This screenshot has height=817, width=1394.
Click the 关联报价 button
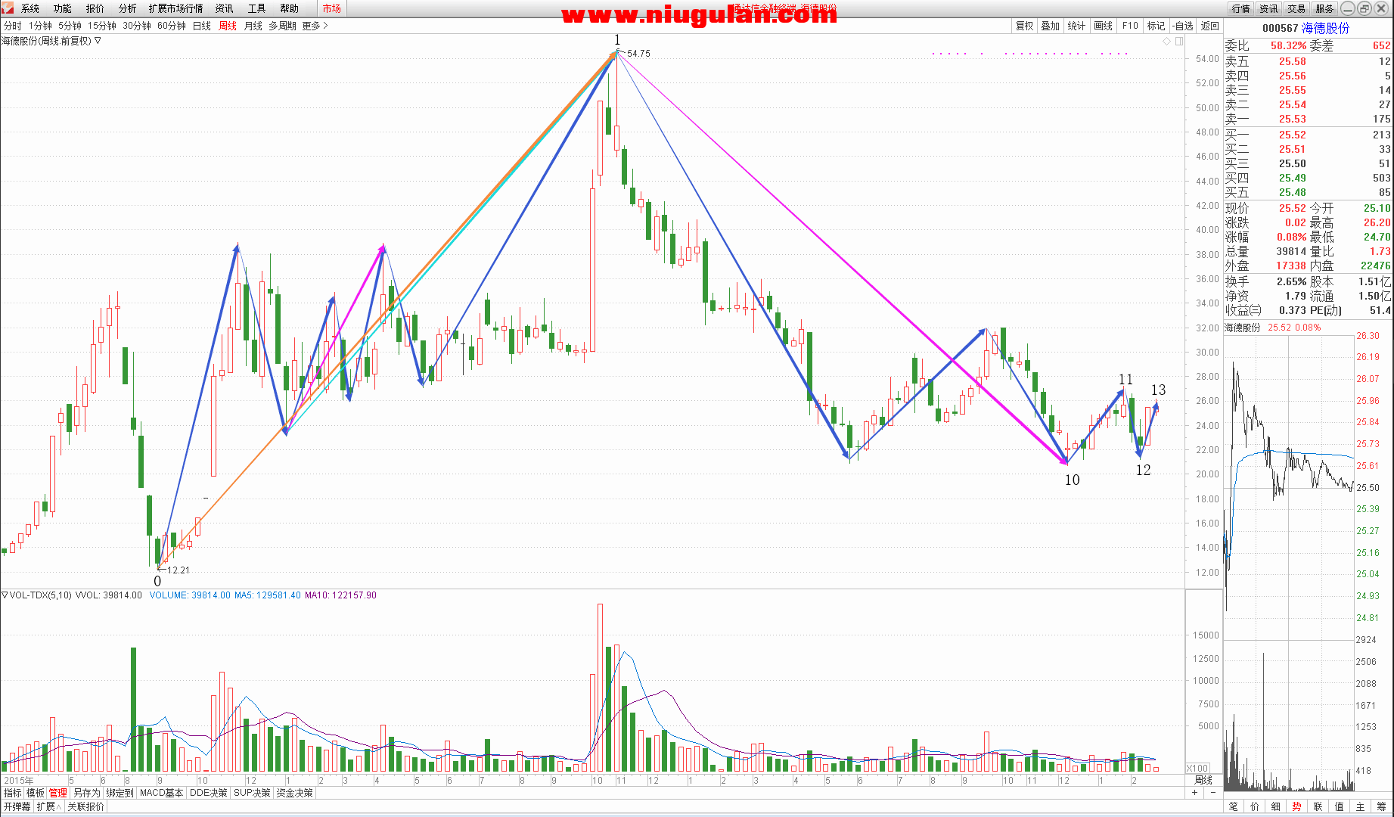pyautogui.click(x=85, y=806)
